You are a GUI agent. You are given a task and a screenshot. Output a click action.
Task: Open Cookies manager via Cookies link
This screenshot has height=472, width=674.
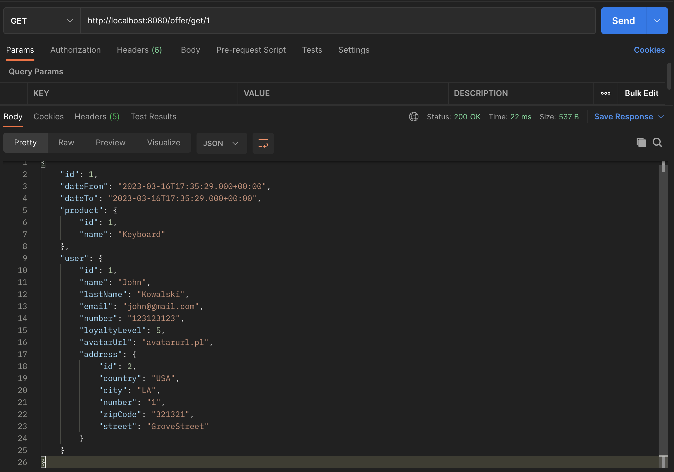point(649,50)
